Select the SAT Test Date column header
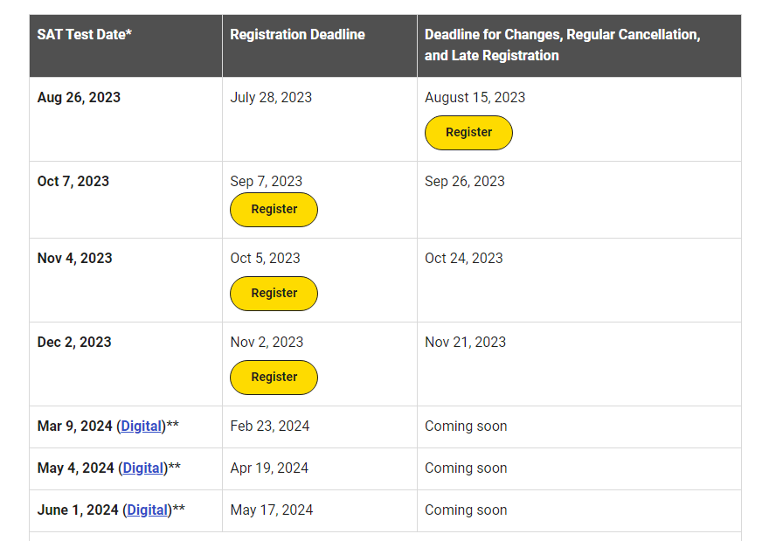 [x=85, y=34]
